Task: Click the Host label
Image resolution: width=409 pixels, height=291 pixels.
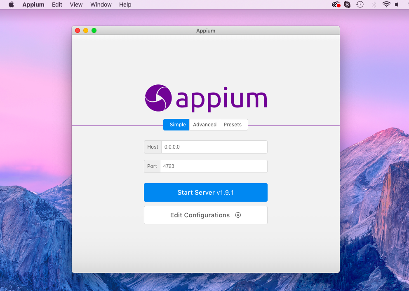Action: pyautogui.click(x=153, y=147)
